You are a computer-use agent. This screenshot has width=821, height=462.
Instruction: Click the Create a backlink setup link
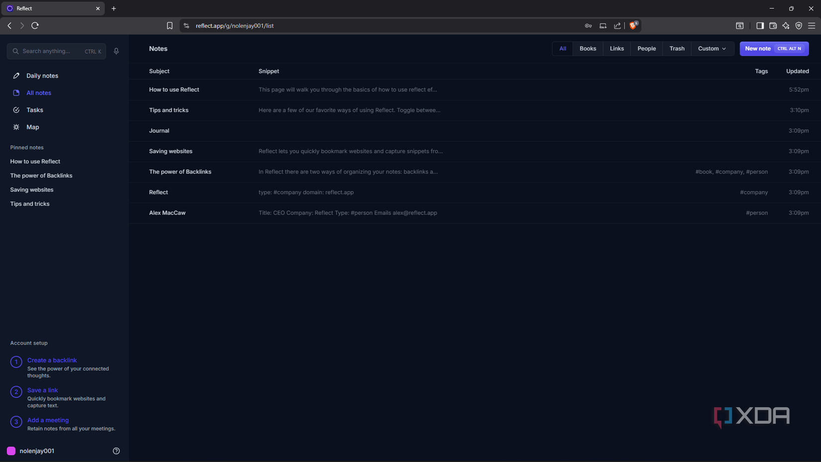52,360
